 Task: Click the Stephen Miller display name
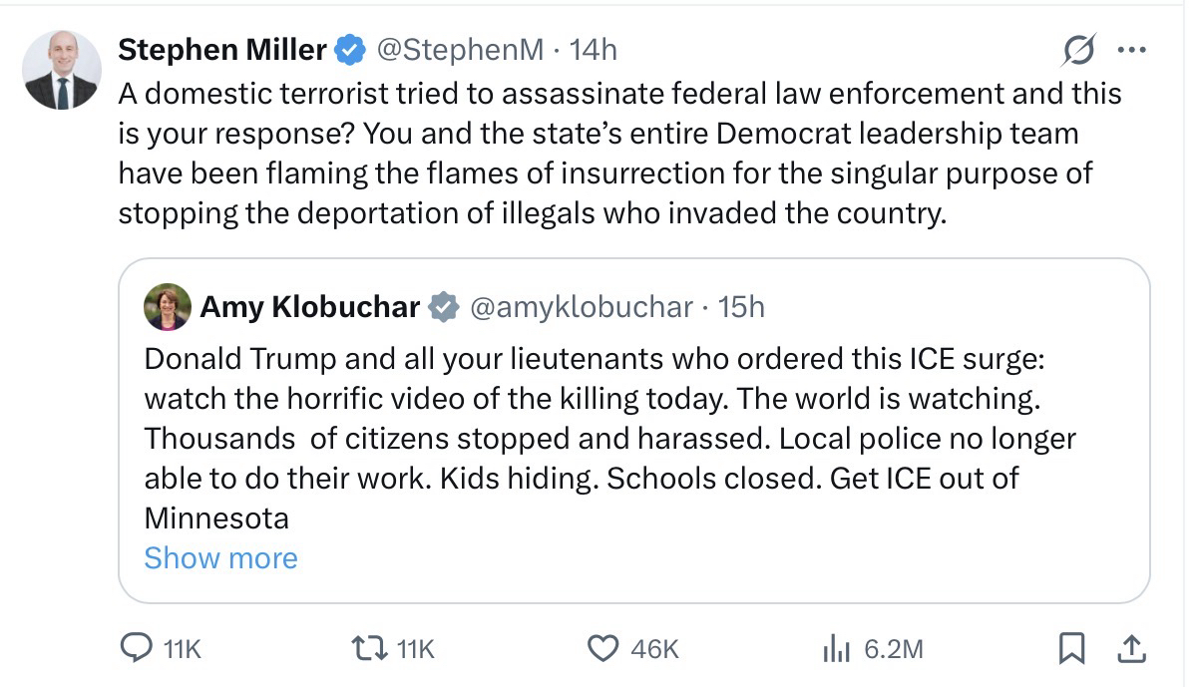click(x=221, y=49)
